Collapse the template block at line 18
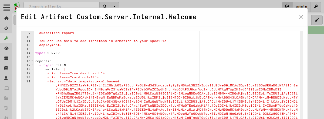Viewport: 324px width, 119px height. coord(32,69)
